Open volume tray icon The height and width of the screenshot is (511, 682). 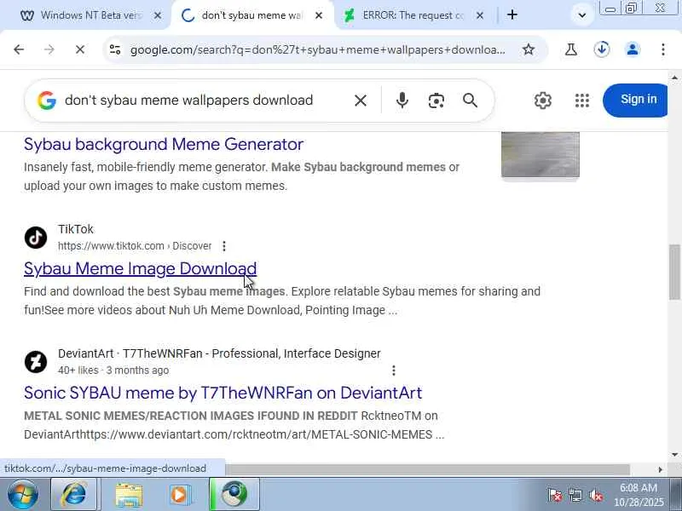pos(595,495)
